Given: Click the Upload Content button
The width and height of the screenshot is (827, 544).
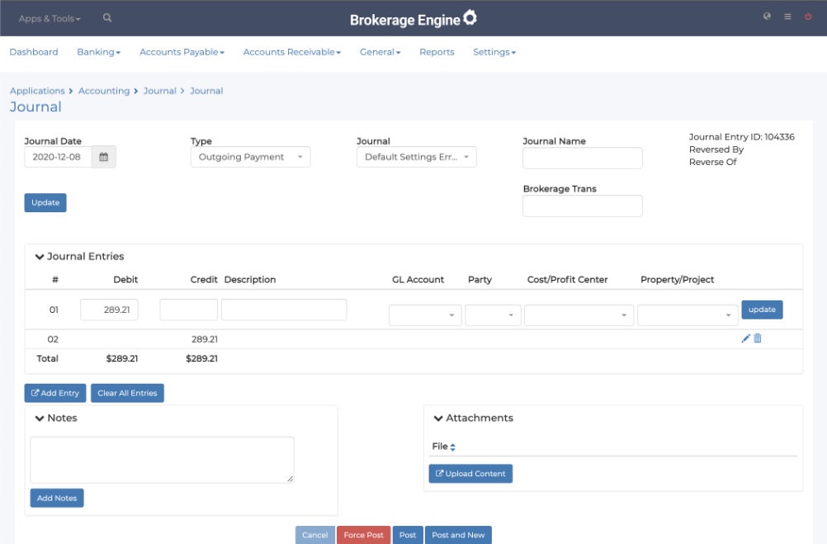Looking at the screenshot, I should tap(470, 474).
